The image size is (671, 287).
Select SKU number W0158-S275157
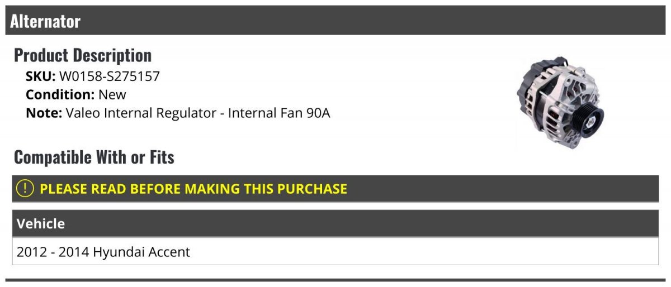pyautogui.click(x=110, y=76)
